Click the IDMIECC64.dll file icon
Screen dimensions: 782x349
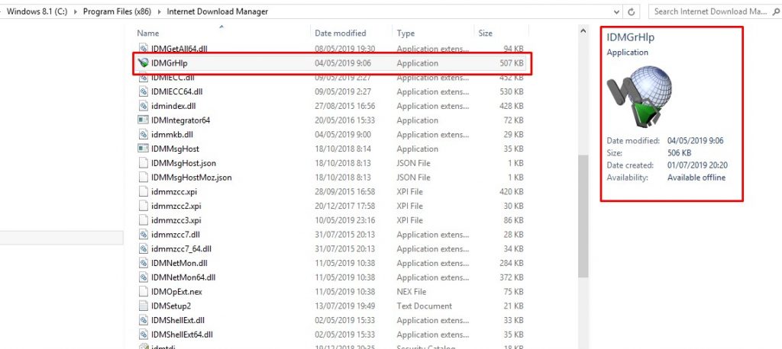coord(144,91)
